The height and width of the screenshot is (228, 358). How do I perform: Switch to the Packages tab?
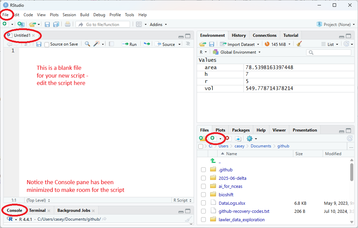click(241, 130)
